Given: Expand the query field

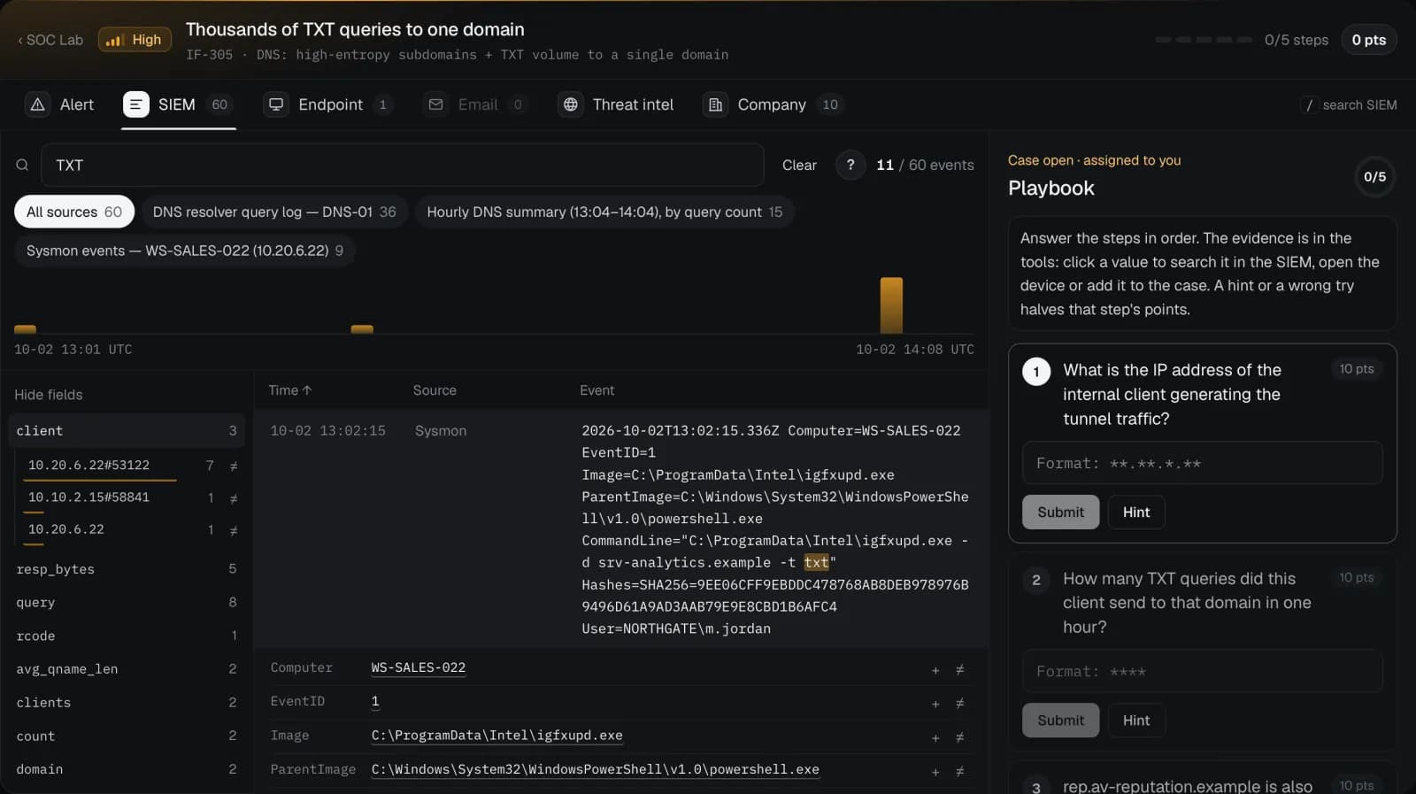Looking at the screenshot, I should pos(127,602).
